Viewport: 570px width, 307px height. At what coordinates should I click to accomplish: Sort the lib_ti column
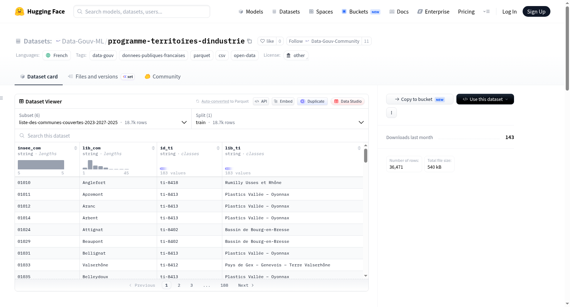coord(359,148)
